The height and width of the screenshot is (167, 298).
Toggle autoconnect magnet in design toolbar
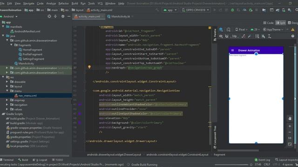click(x=227, y=36)
